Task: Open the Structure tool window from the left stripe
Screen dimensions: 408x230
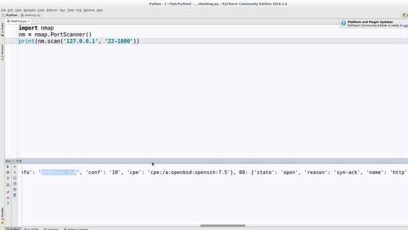Action: pyautogui.click(x=3, y=52)
